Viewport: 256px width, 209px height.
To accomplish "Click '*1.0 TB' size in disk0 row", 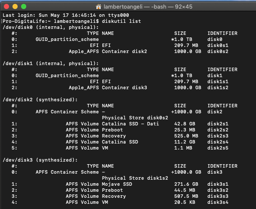I will [x=182, y=39].
